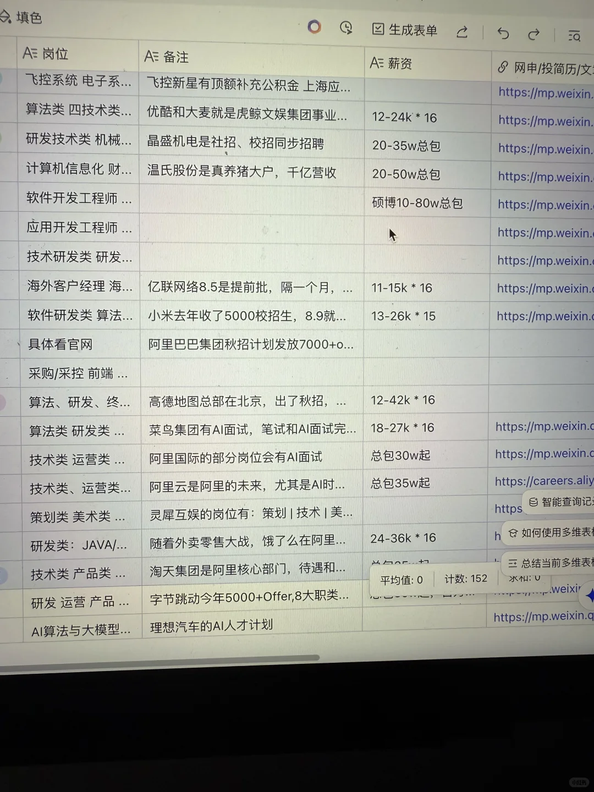Click the 智能查询记录 suggestion
594x792 pixels.
(x=559, y=502)
